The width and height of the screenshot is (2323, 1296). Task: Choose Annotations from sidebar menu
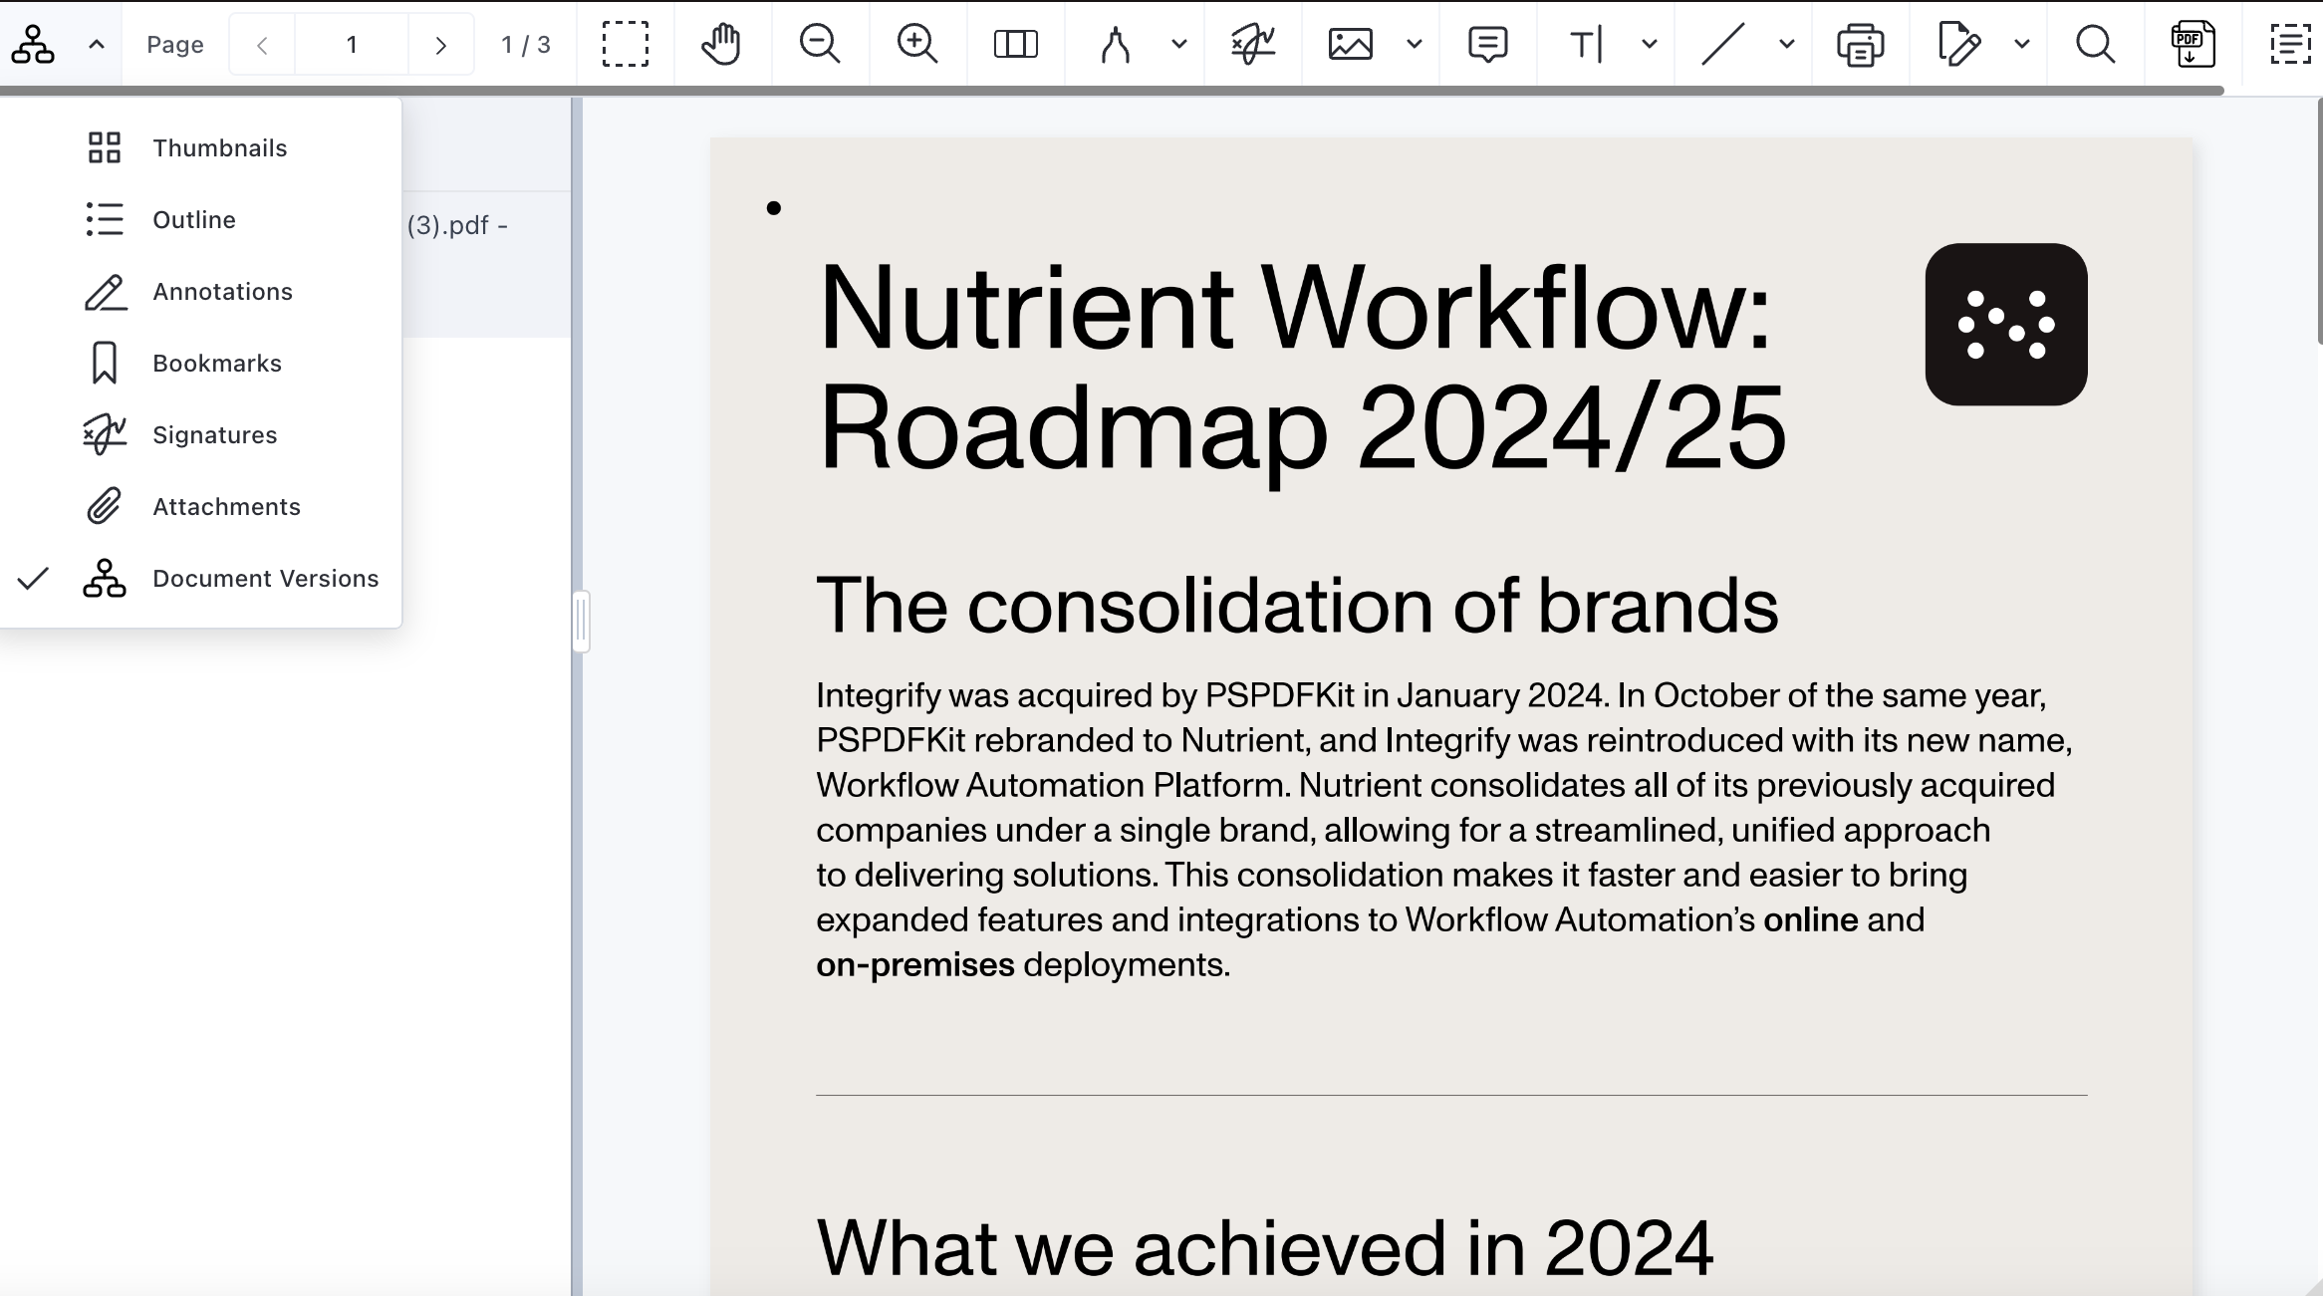coord(201,292)
